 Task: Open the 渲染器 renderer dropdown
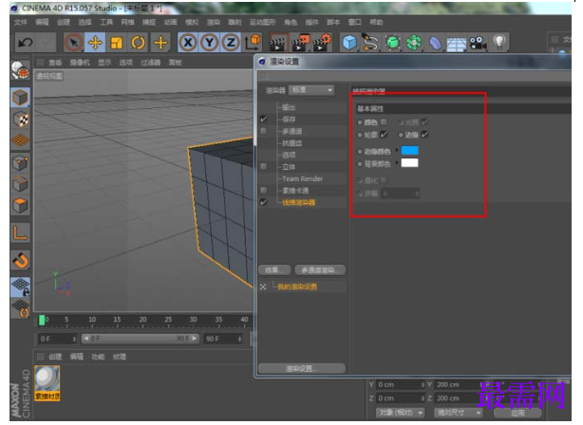pos(311,90)
